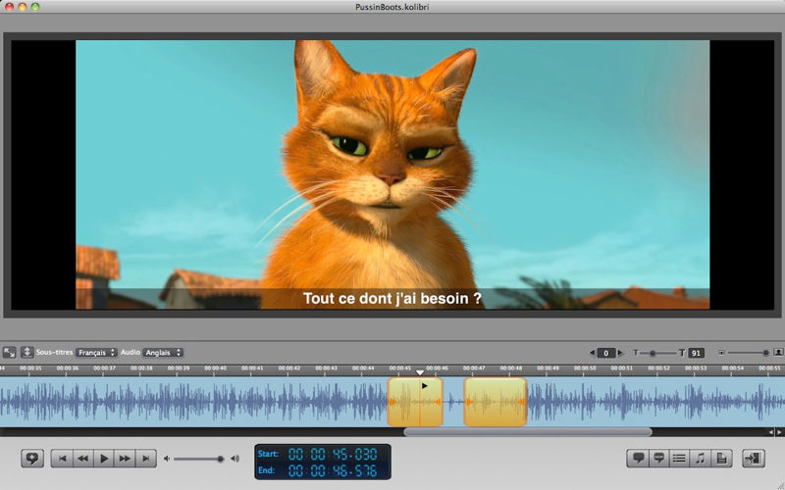Click the add subtitle speech bubble button
The height and width of the screenshot is (490, 785).
pyautogui.click(x=32, y=458)
